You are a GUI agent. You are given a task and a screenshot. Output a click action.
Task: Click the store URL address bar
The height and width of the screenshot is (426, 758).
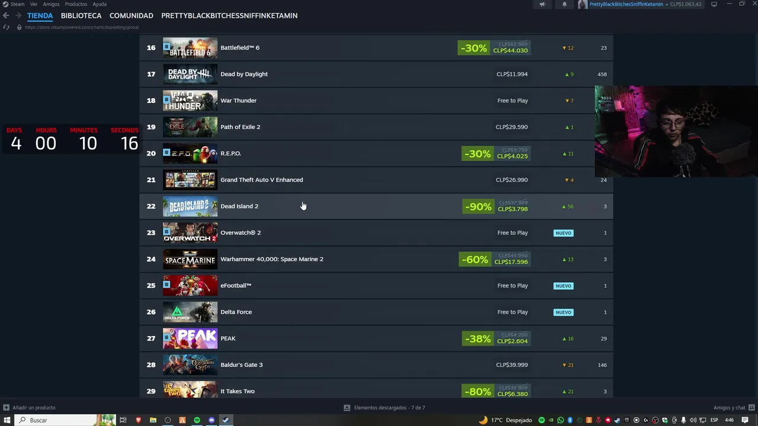[x=82, y=27]
